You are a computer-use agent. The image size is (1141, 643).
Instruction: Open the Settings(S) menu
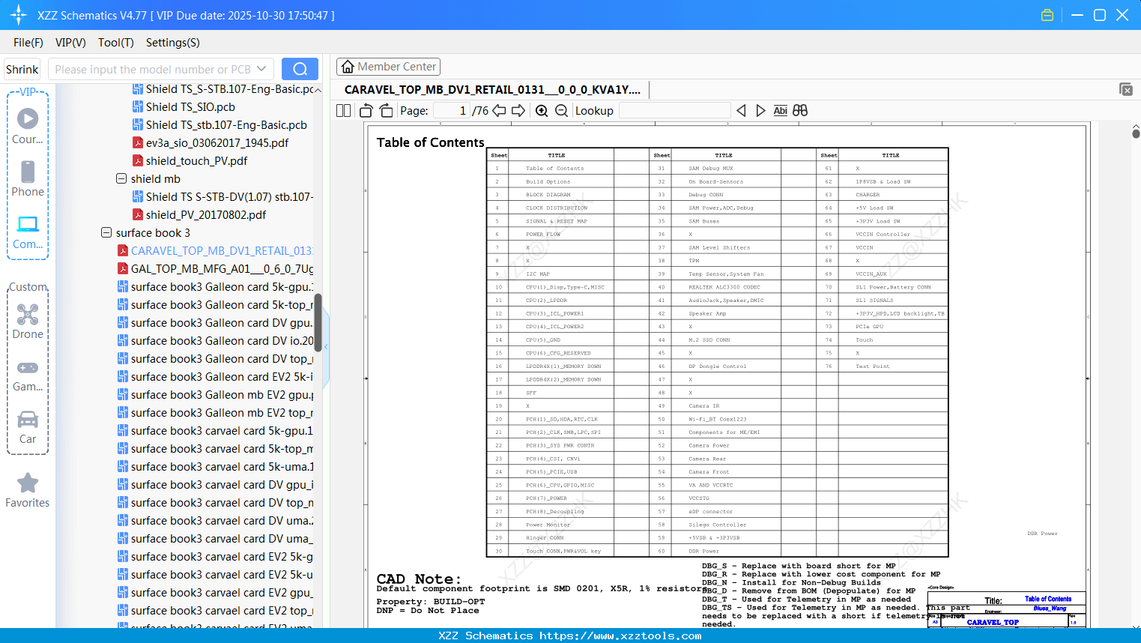tap(173, 43)
